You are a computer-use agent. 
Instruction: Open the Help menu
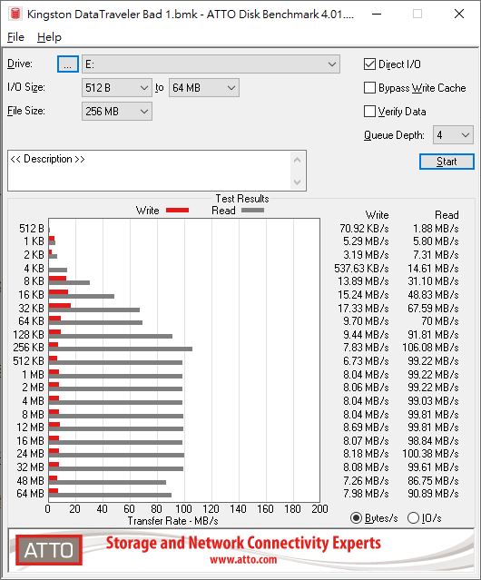(49, 37)
